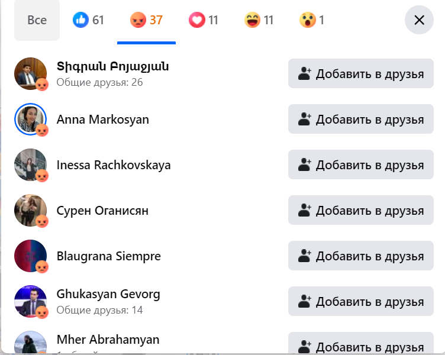
Task: Send friend request to Сурен Оганисян
Action: coord(361,210)
